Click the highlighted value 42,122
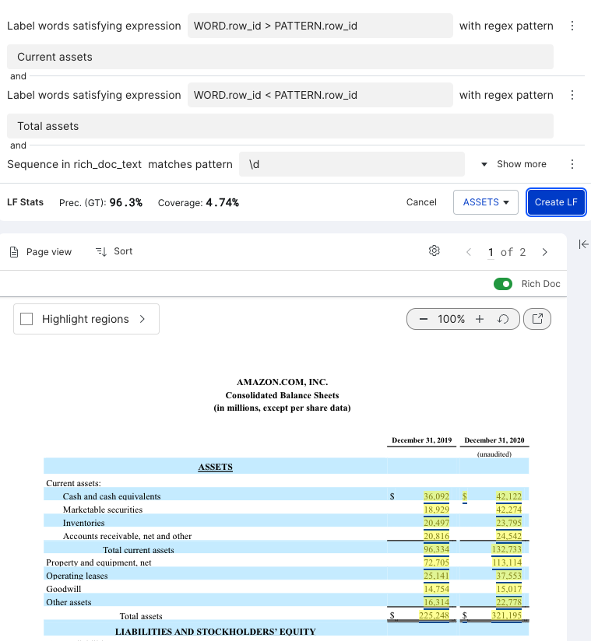Screen dimensions: 591x641 click(x=508, y=496)
